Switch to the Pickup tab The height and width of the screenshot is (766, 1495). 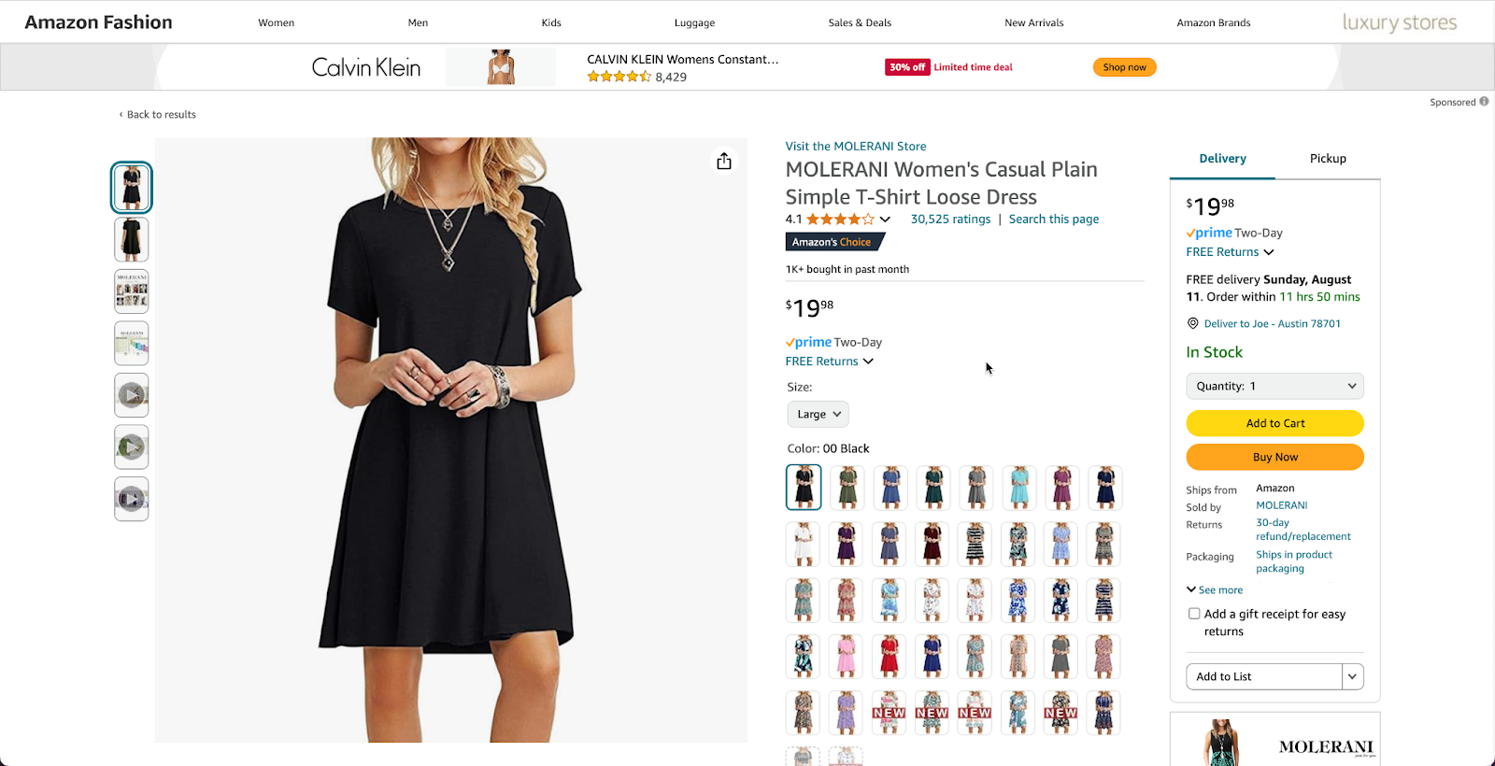[x=1328, y=158]
